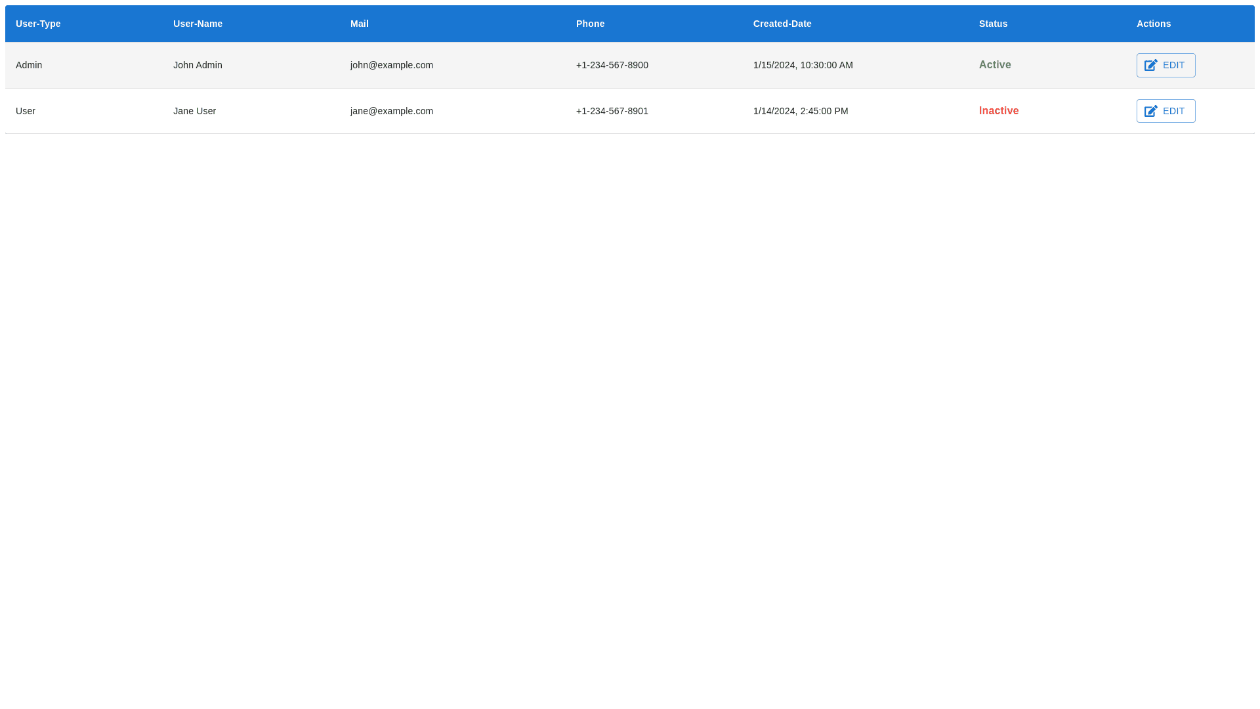The width and height of the screenshot is (1260, 709).
Task: Click the User-Type column header
Action: pos(38,24)
